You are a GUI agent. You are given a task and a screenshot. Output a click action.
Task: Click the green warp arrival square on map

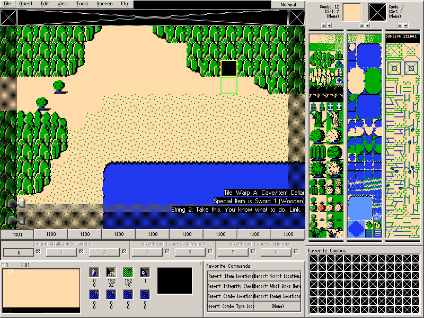pos(229,85)
